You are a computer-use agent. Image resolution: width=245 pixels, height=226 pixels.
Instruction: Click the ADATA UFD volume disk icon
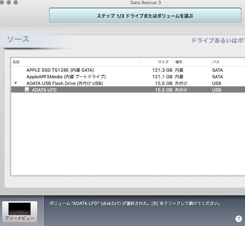pyautogui.click(x=27, y=90)
